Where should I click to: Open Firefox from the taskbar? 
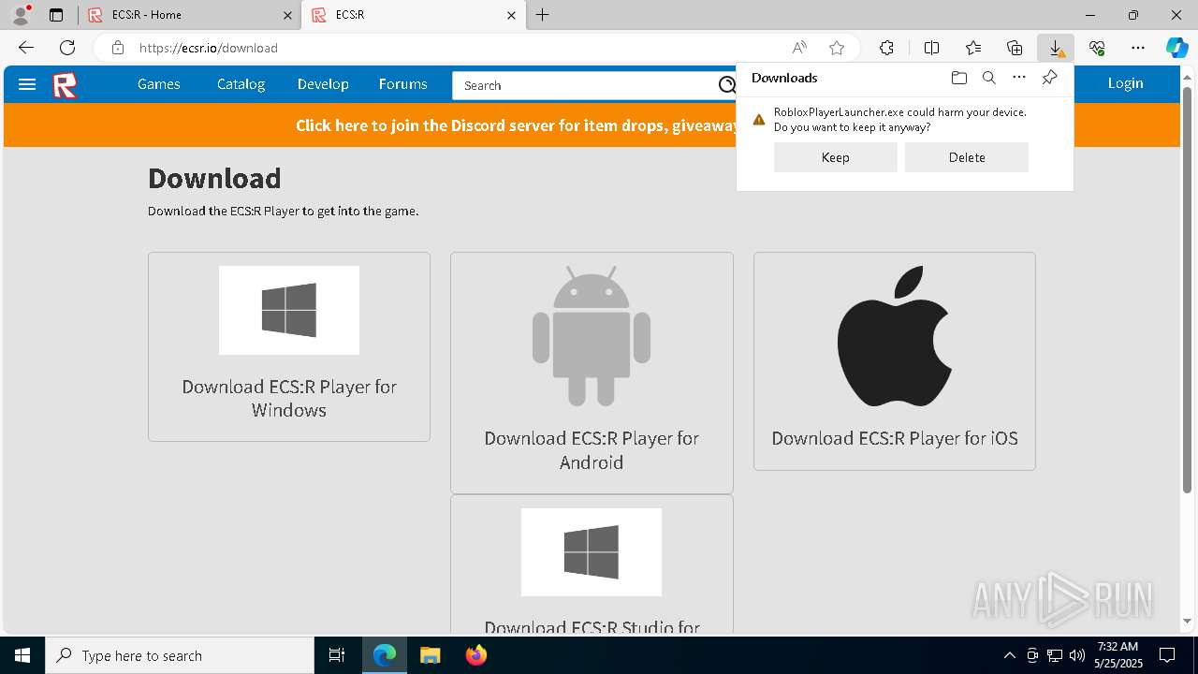(476, 655)
